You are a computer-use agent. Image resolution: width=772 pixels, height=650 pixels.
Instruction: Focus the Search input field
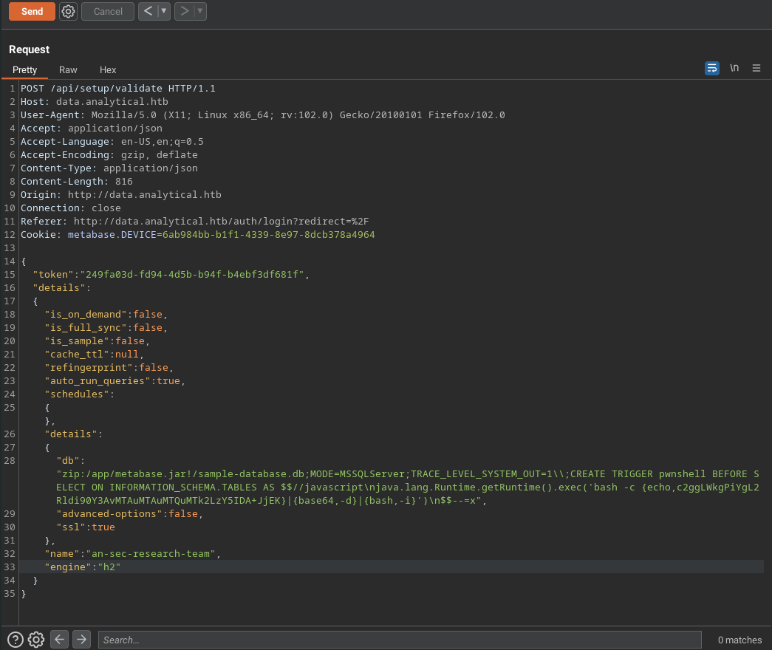pyautogui.click(x=400, y=640)
